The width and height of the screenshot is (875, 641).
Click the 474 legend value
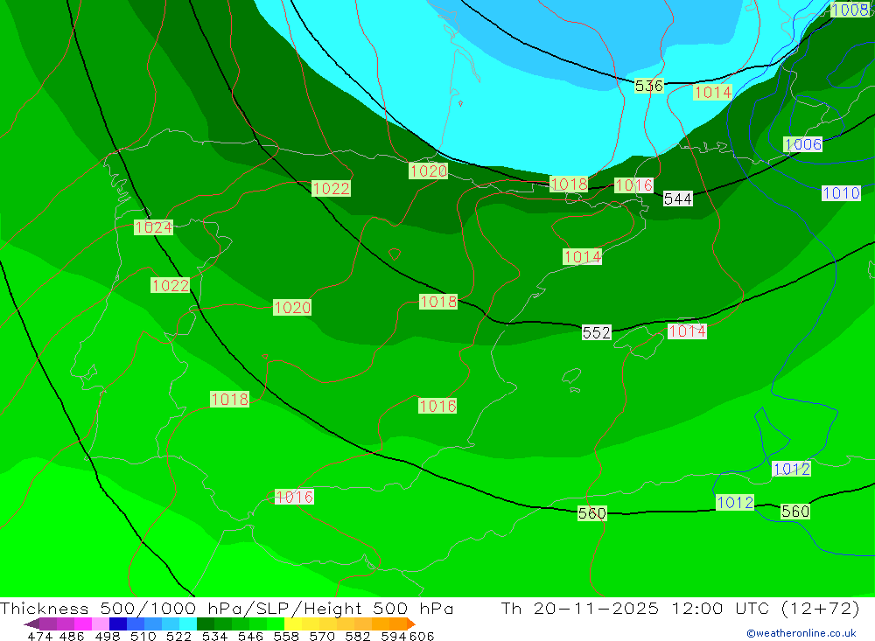click(x=39, y=636)
